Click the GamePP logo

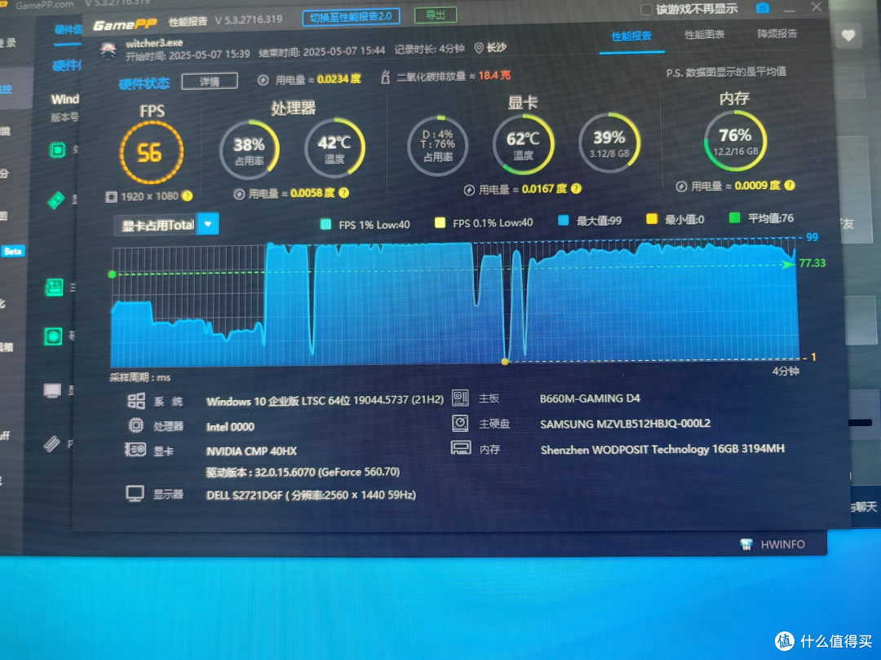pos(125,24)
